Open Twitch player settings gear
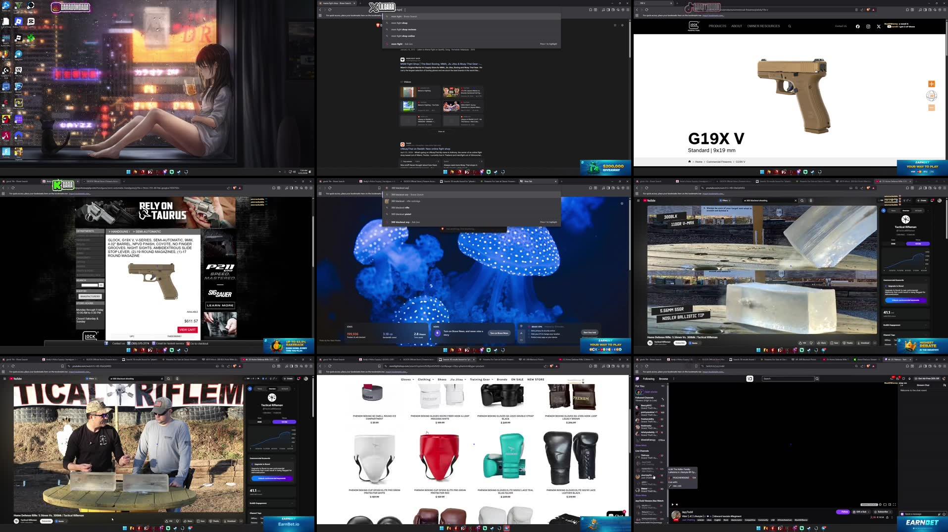This screenshot has width=948, height=532. click(x=880, y=504)
